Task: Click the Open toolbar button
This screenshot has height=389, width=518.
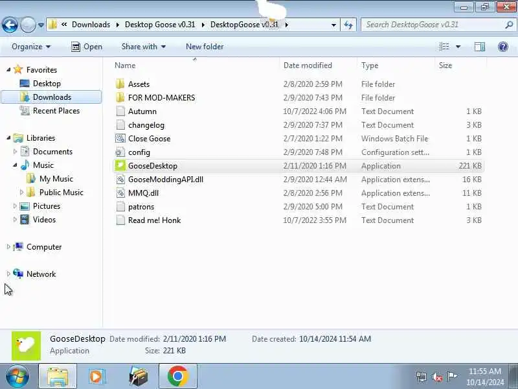Action: tap(87, 47)
